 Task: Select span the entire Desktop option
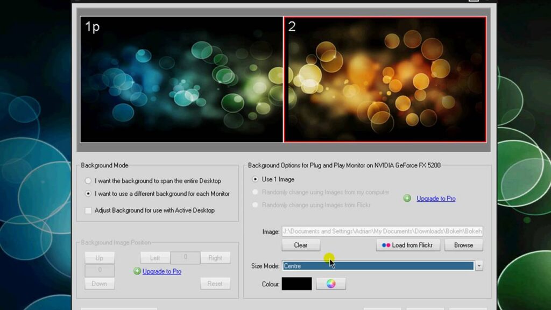click(88, 181)
